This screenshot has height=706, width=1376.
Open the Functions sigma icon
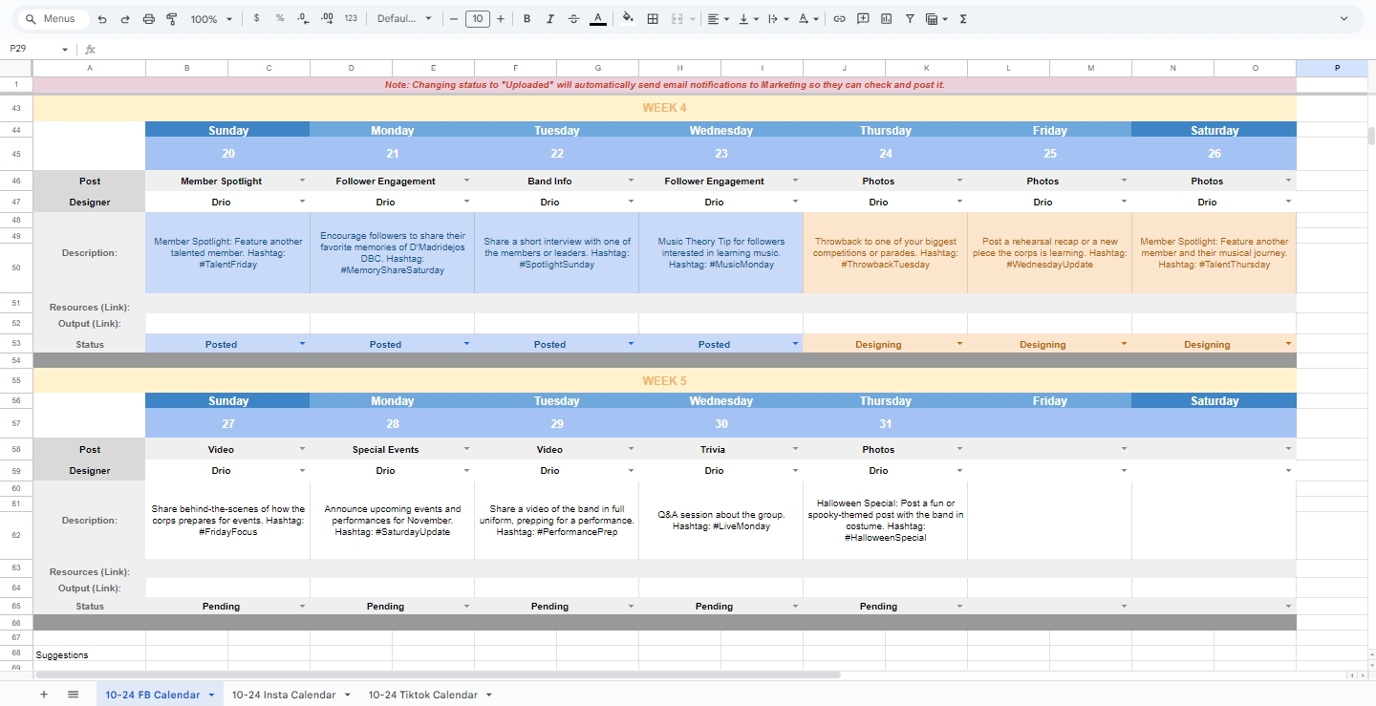[962, 19]
